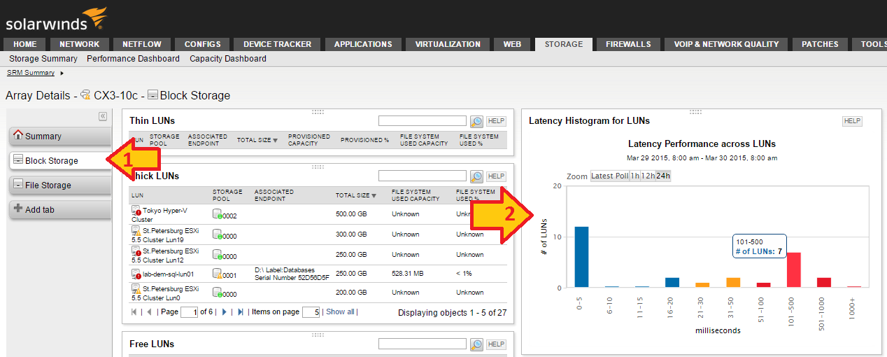The height and width of the screenshot is (357, 887).
Task: Click the Add tab button
Action: (x=59, y=209)
